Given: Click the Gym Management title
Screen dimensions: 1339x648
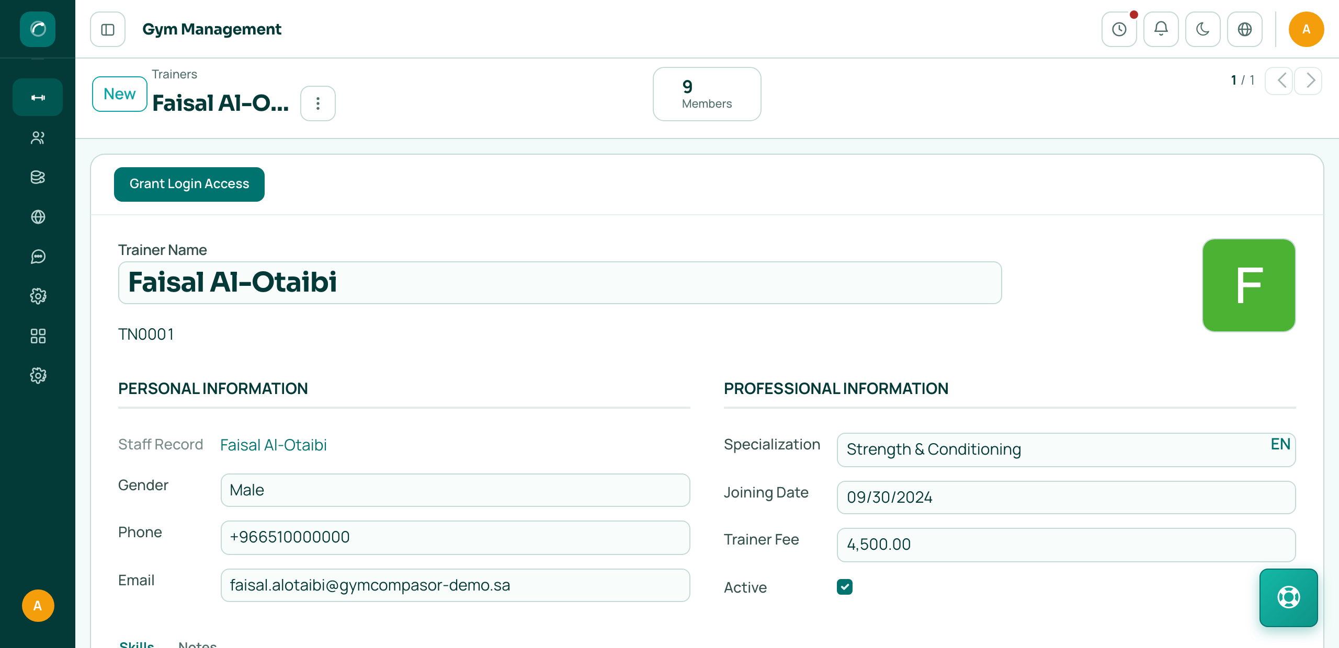Looking at the screenshot, I should pos(212,29).
